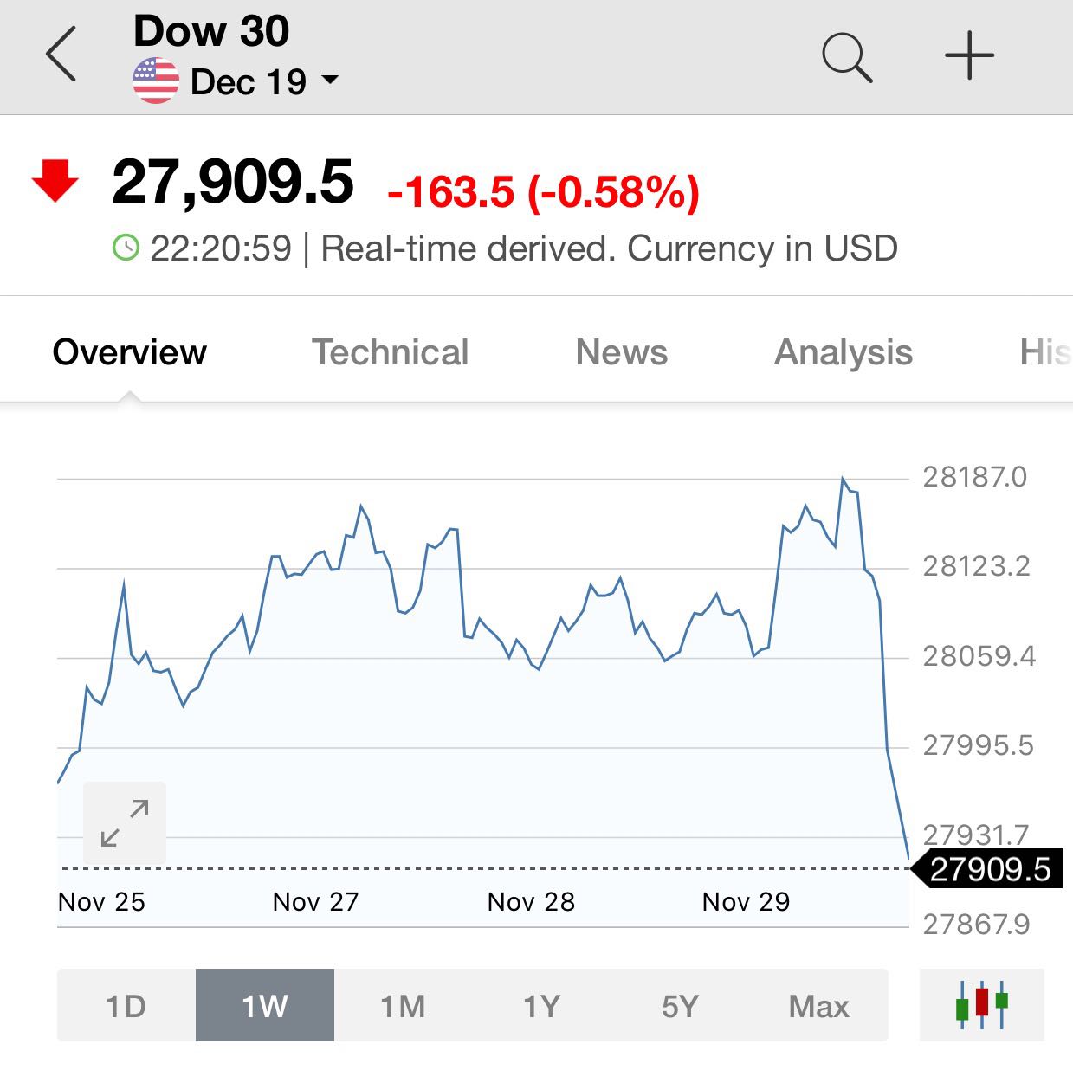Expand chart to fullscreen
The image size is (1073, 1070).
tap(124, 823)
